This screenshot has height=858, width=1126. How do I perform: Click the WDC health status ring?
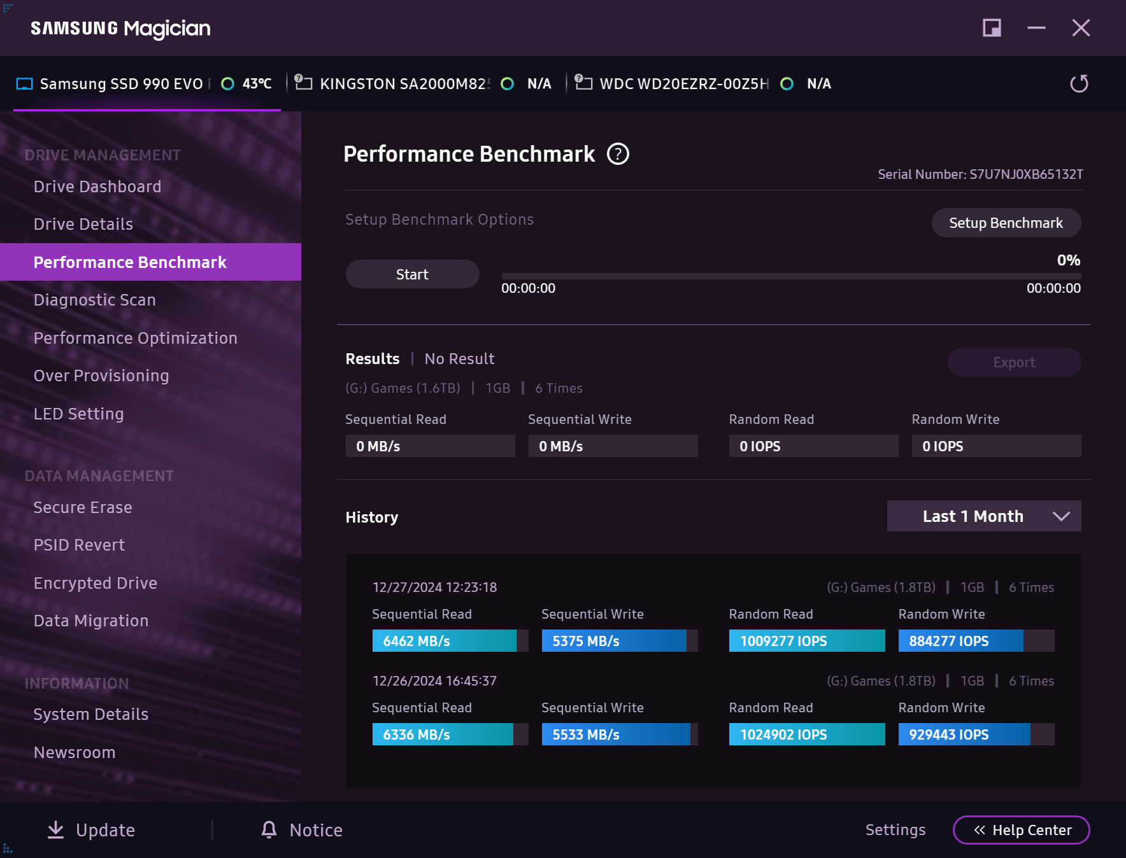[x=787, y=84]
